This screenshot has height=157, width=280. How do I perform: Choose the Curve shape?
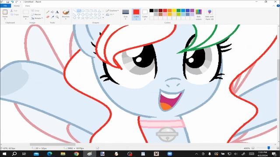(x=79, y=11)
